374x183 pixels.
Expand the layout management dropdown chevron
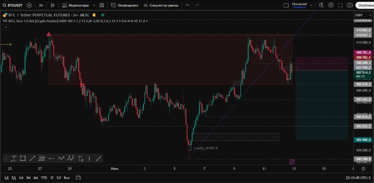coord(311,5)
